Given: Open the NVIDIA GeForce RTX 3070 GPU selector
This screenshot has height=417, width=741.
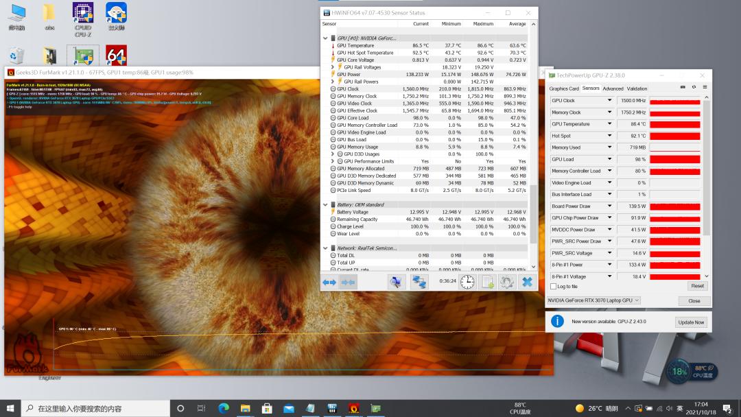Looking at the screenshot, I should coord(593,300).
